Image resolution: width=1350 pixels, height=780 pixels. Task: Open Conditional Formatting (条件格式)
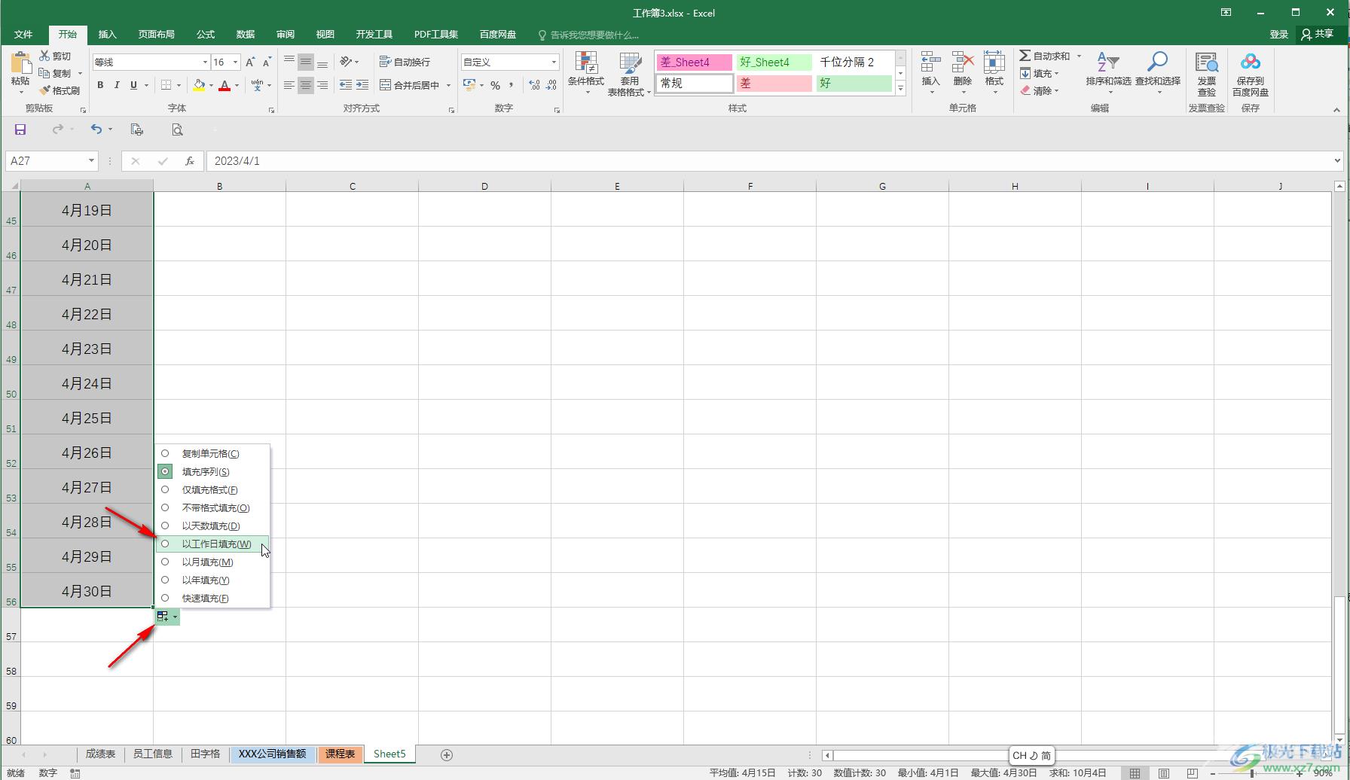coord(585,73)
